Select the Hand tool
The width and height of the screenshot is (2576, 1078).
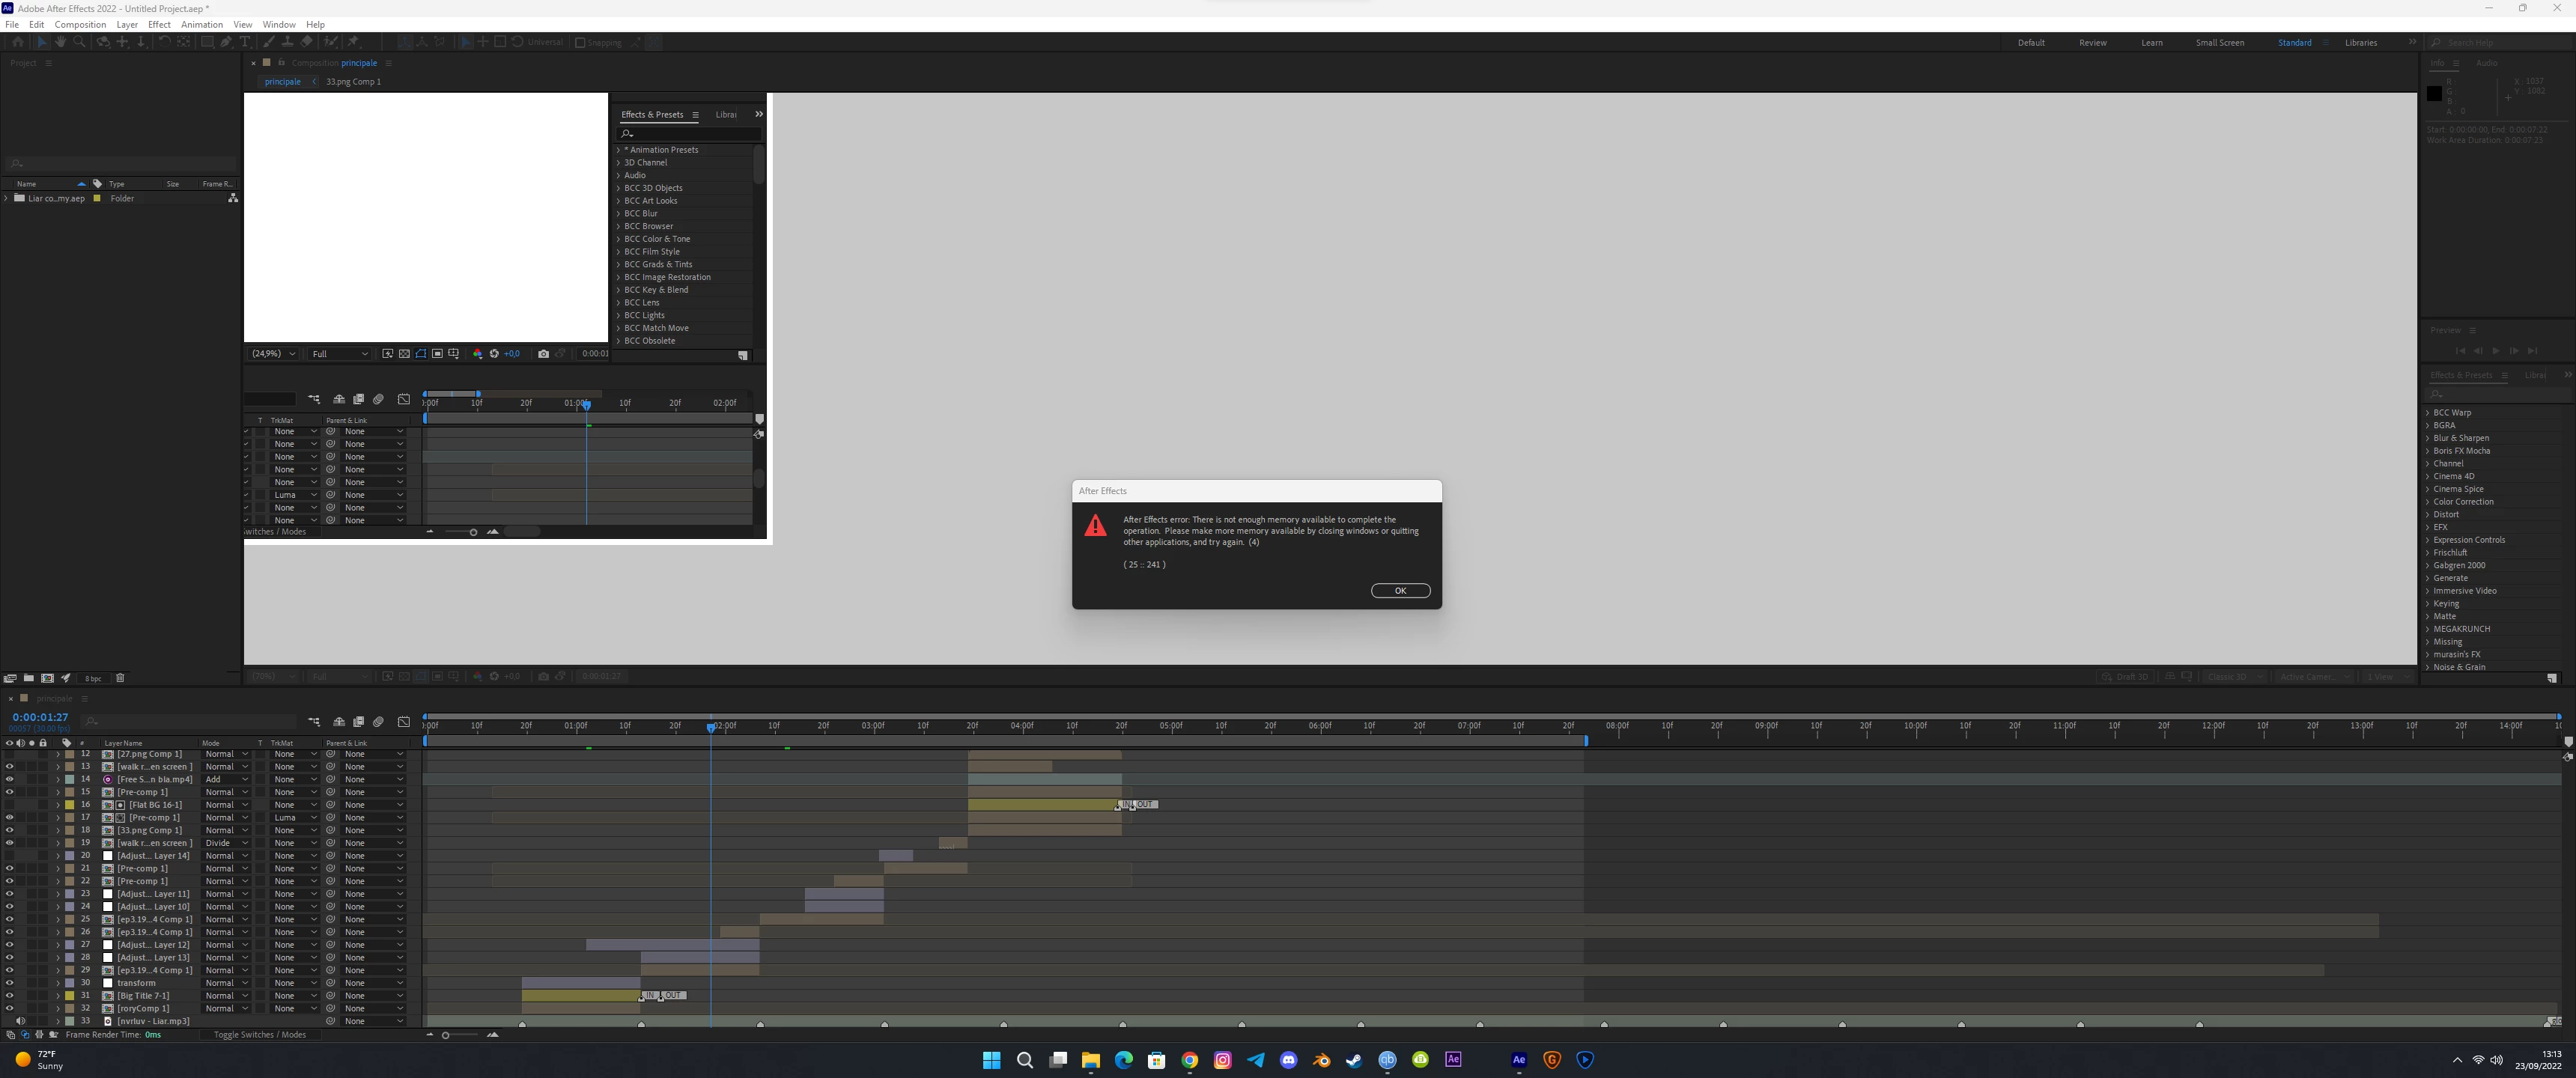click(x=60, y=42)
